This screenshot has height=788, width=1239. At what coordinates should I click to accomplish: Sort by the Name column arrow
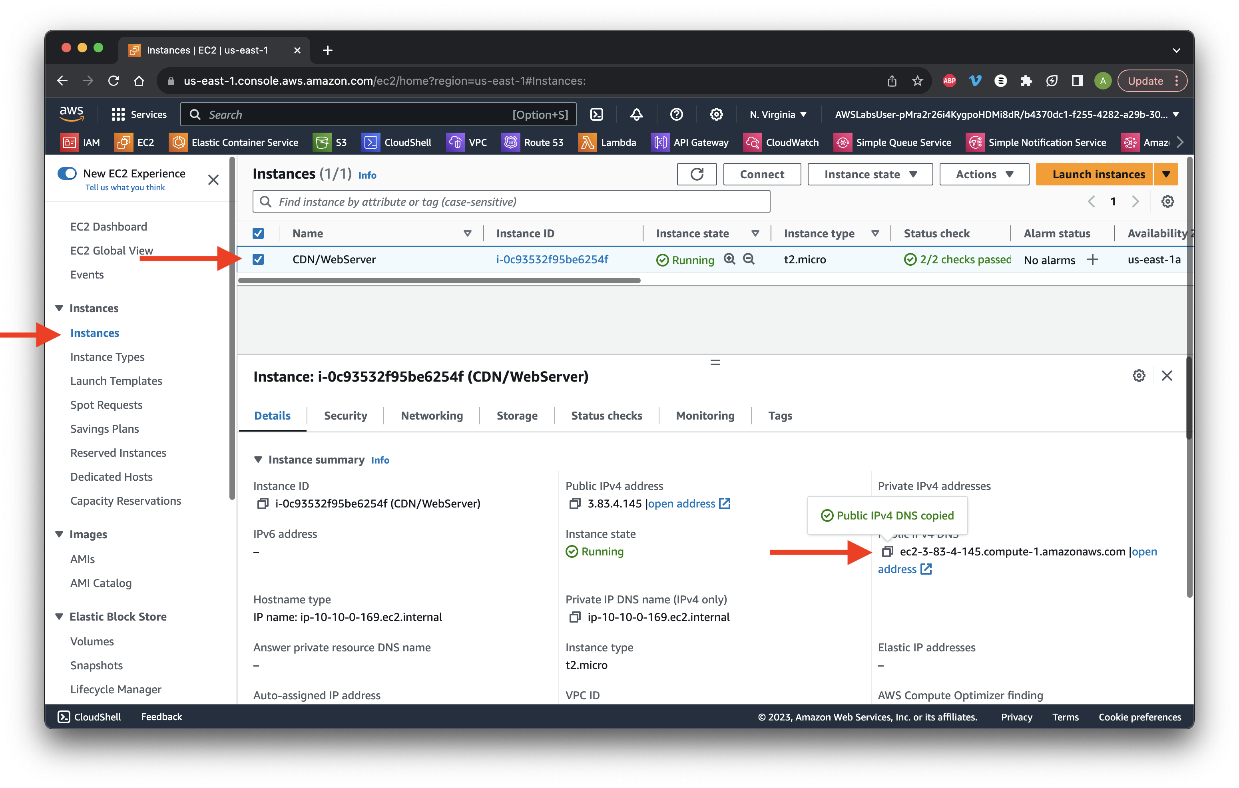pyautogui.click(x=467, y=233)
